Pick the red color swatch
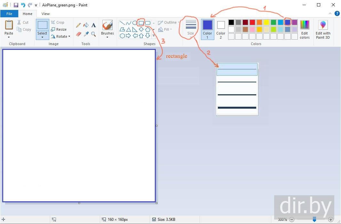Screen dimensions: 341x224 (252, 22)
